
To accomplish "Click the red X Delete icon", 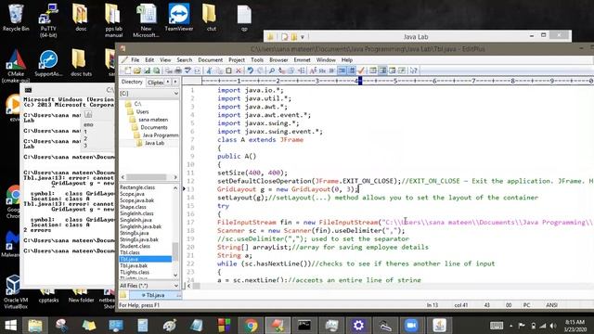I will [x=239, y=71].
